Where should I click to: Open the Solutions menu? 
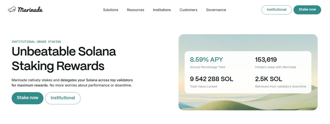coord(111,10)
